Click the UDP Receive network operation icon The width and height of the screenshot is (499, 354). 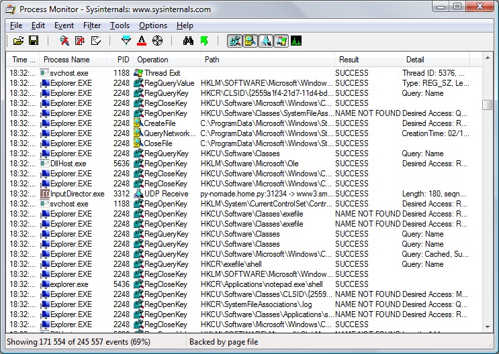tap(138, 194)
